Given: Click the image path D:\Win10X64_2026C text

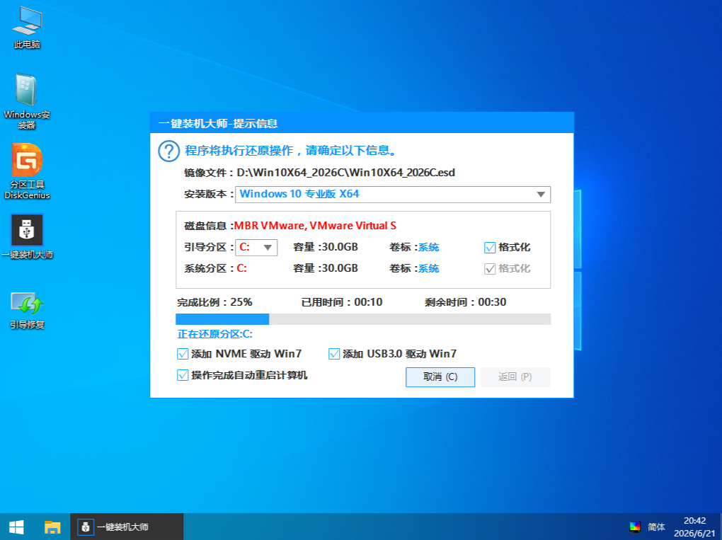Looking at the screenshot, I should (x=346, y=173).
